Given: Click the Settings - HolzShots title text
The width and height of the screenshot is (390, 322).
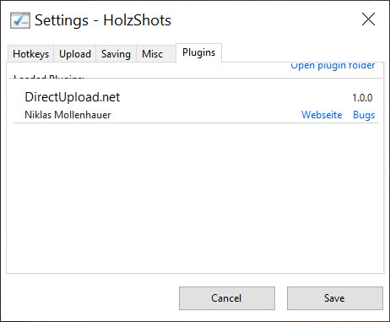Looking at the screenshot, I should pos(103,20).
